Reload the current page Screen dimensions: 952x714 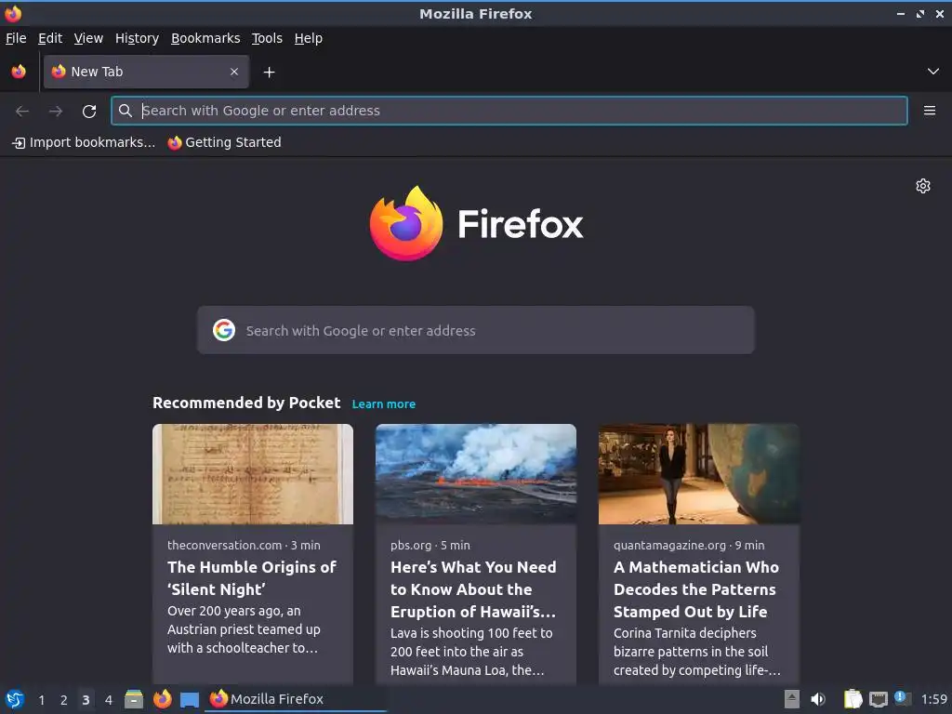(x=89, y=112)
